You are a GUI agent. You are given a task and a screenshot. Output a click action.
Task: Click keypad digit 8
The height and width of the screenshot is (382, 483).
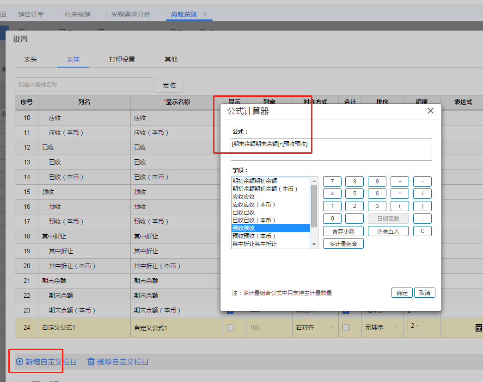pos(355,182)
